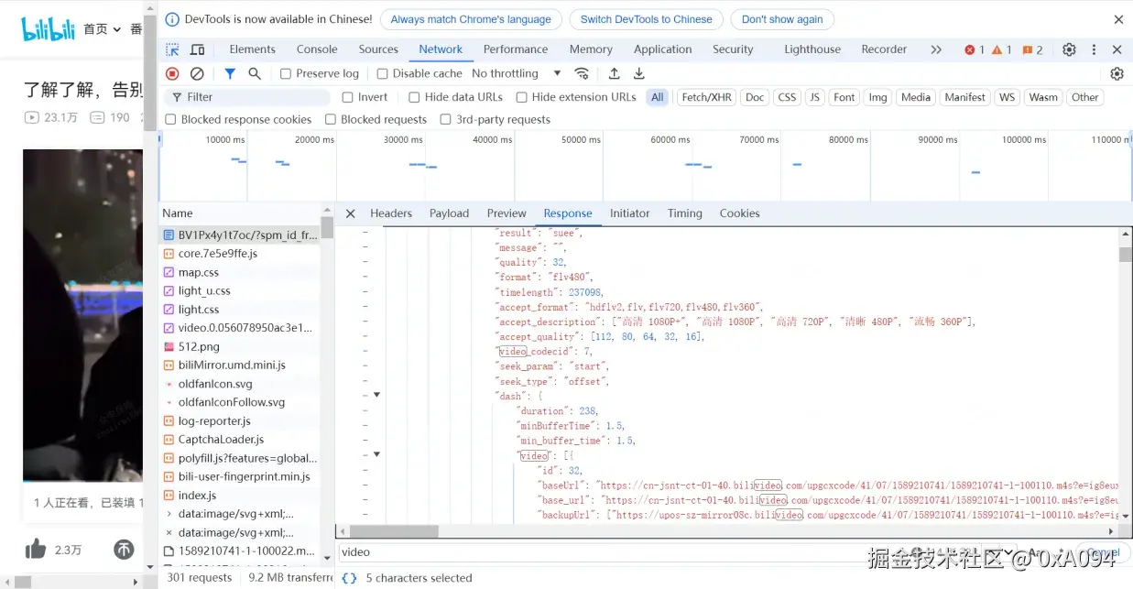
Task: Open DevTools three-dot customize menu
Action: point(1094,49)
